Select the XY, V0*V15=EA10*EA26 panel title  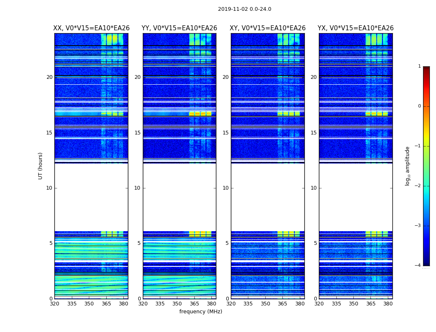[268, 28]
